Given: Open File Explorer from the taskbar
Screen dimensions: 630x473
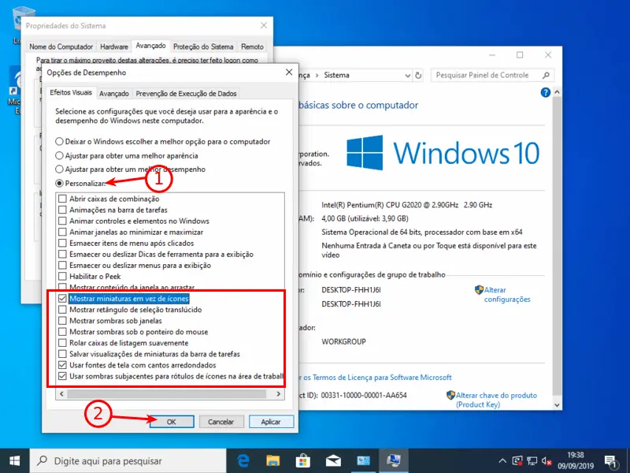Looking at the screenshot, I should click(x=273, y=461).
